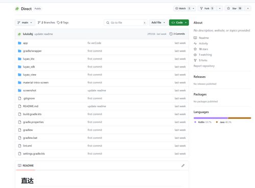
Task: Click the Kotlin purple language bar
Action: coord(211,118)
